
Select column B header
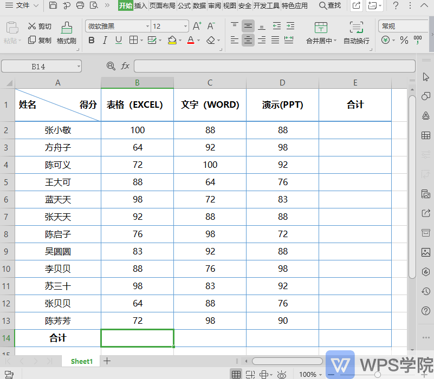coord(137,83)
